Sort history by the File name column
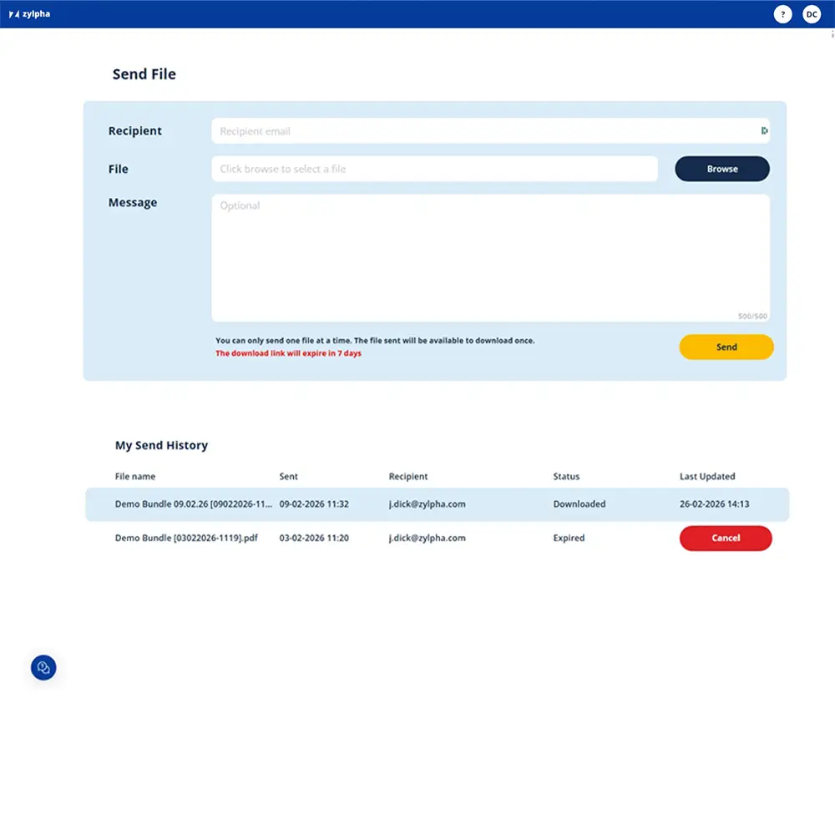This screenshot has width=835, height=835. 135,476
